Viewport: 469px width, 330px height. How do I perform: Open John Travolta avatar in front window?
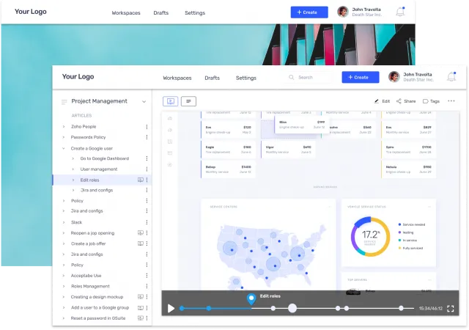pos(394,77)
